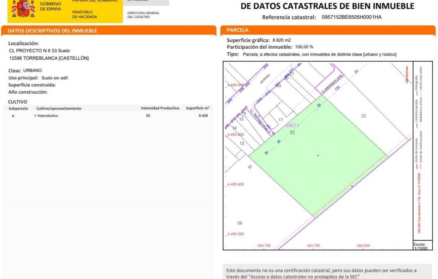Click the Dirección General del Catastro label
This screenshot has height=279, width=438.
click(x=143, y=15)
